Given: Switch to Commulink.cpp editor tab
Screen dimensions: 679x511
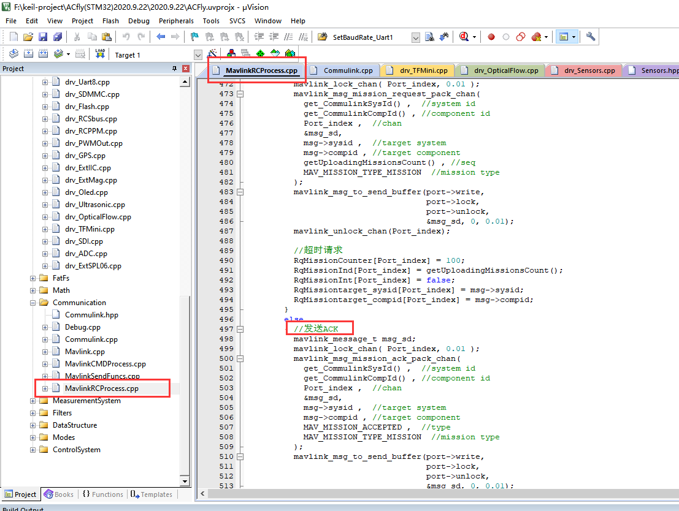Looking at the screenshot, I should tap(343, 70).
